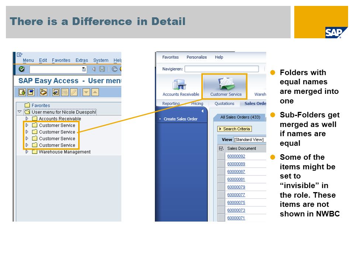Expand the first Customer Service folder arrow
The height and width of the screenshot is (265, 354).
(27, 125)
